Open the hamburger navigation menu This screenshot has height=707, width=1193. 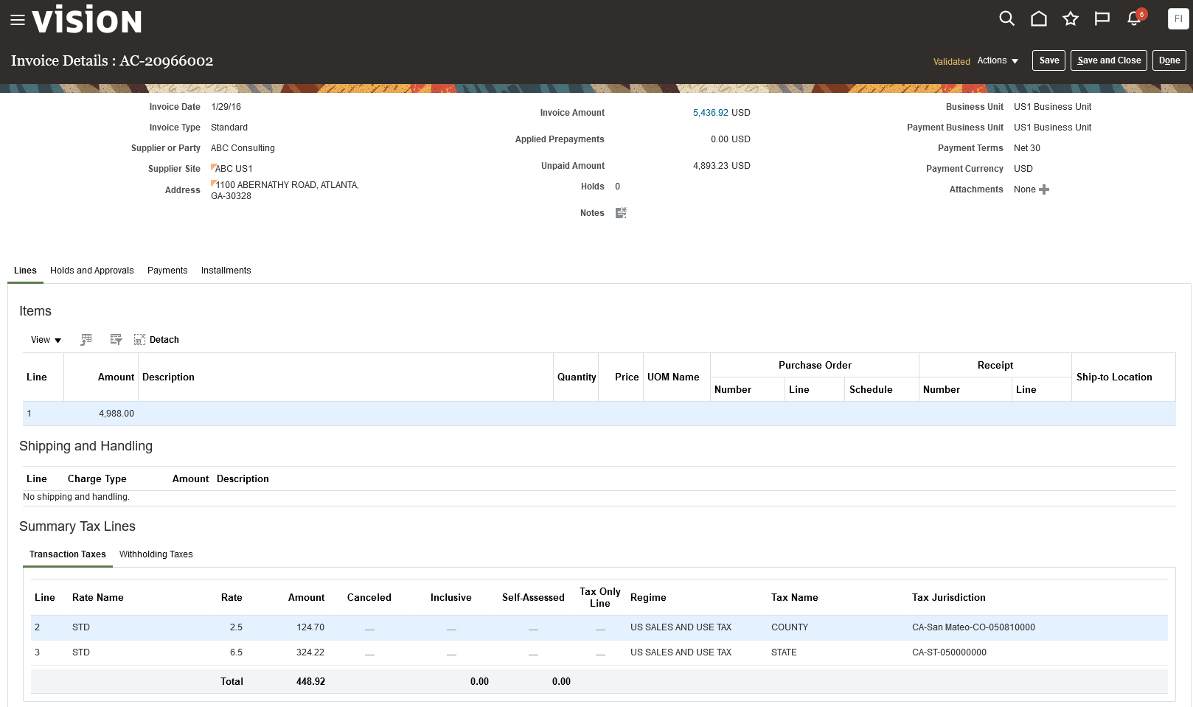click(18, 20)
